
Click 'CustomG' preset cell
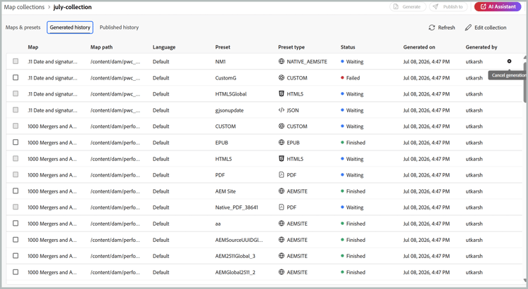[x=225, y=78]
